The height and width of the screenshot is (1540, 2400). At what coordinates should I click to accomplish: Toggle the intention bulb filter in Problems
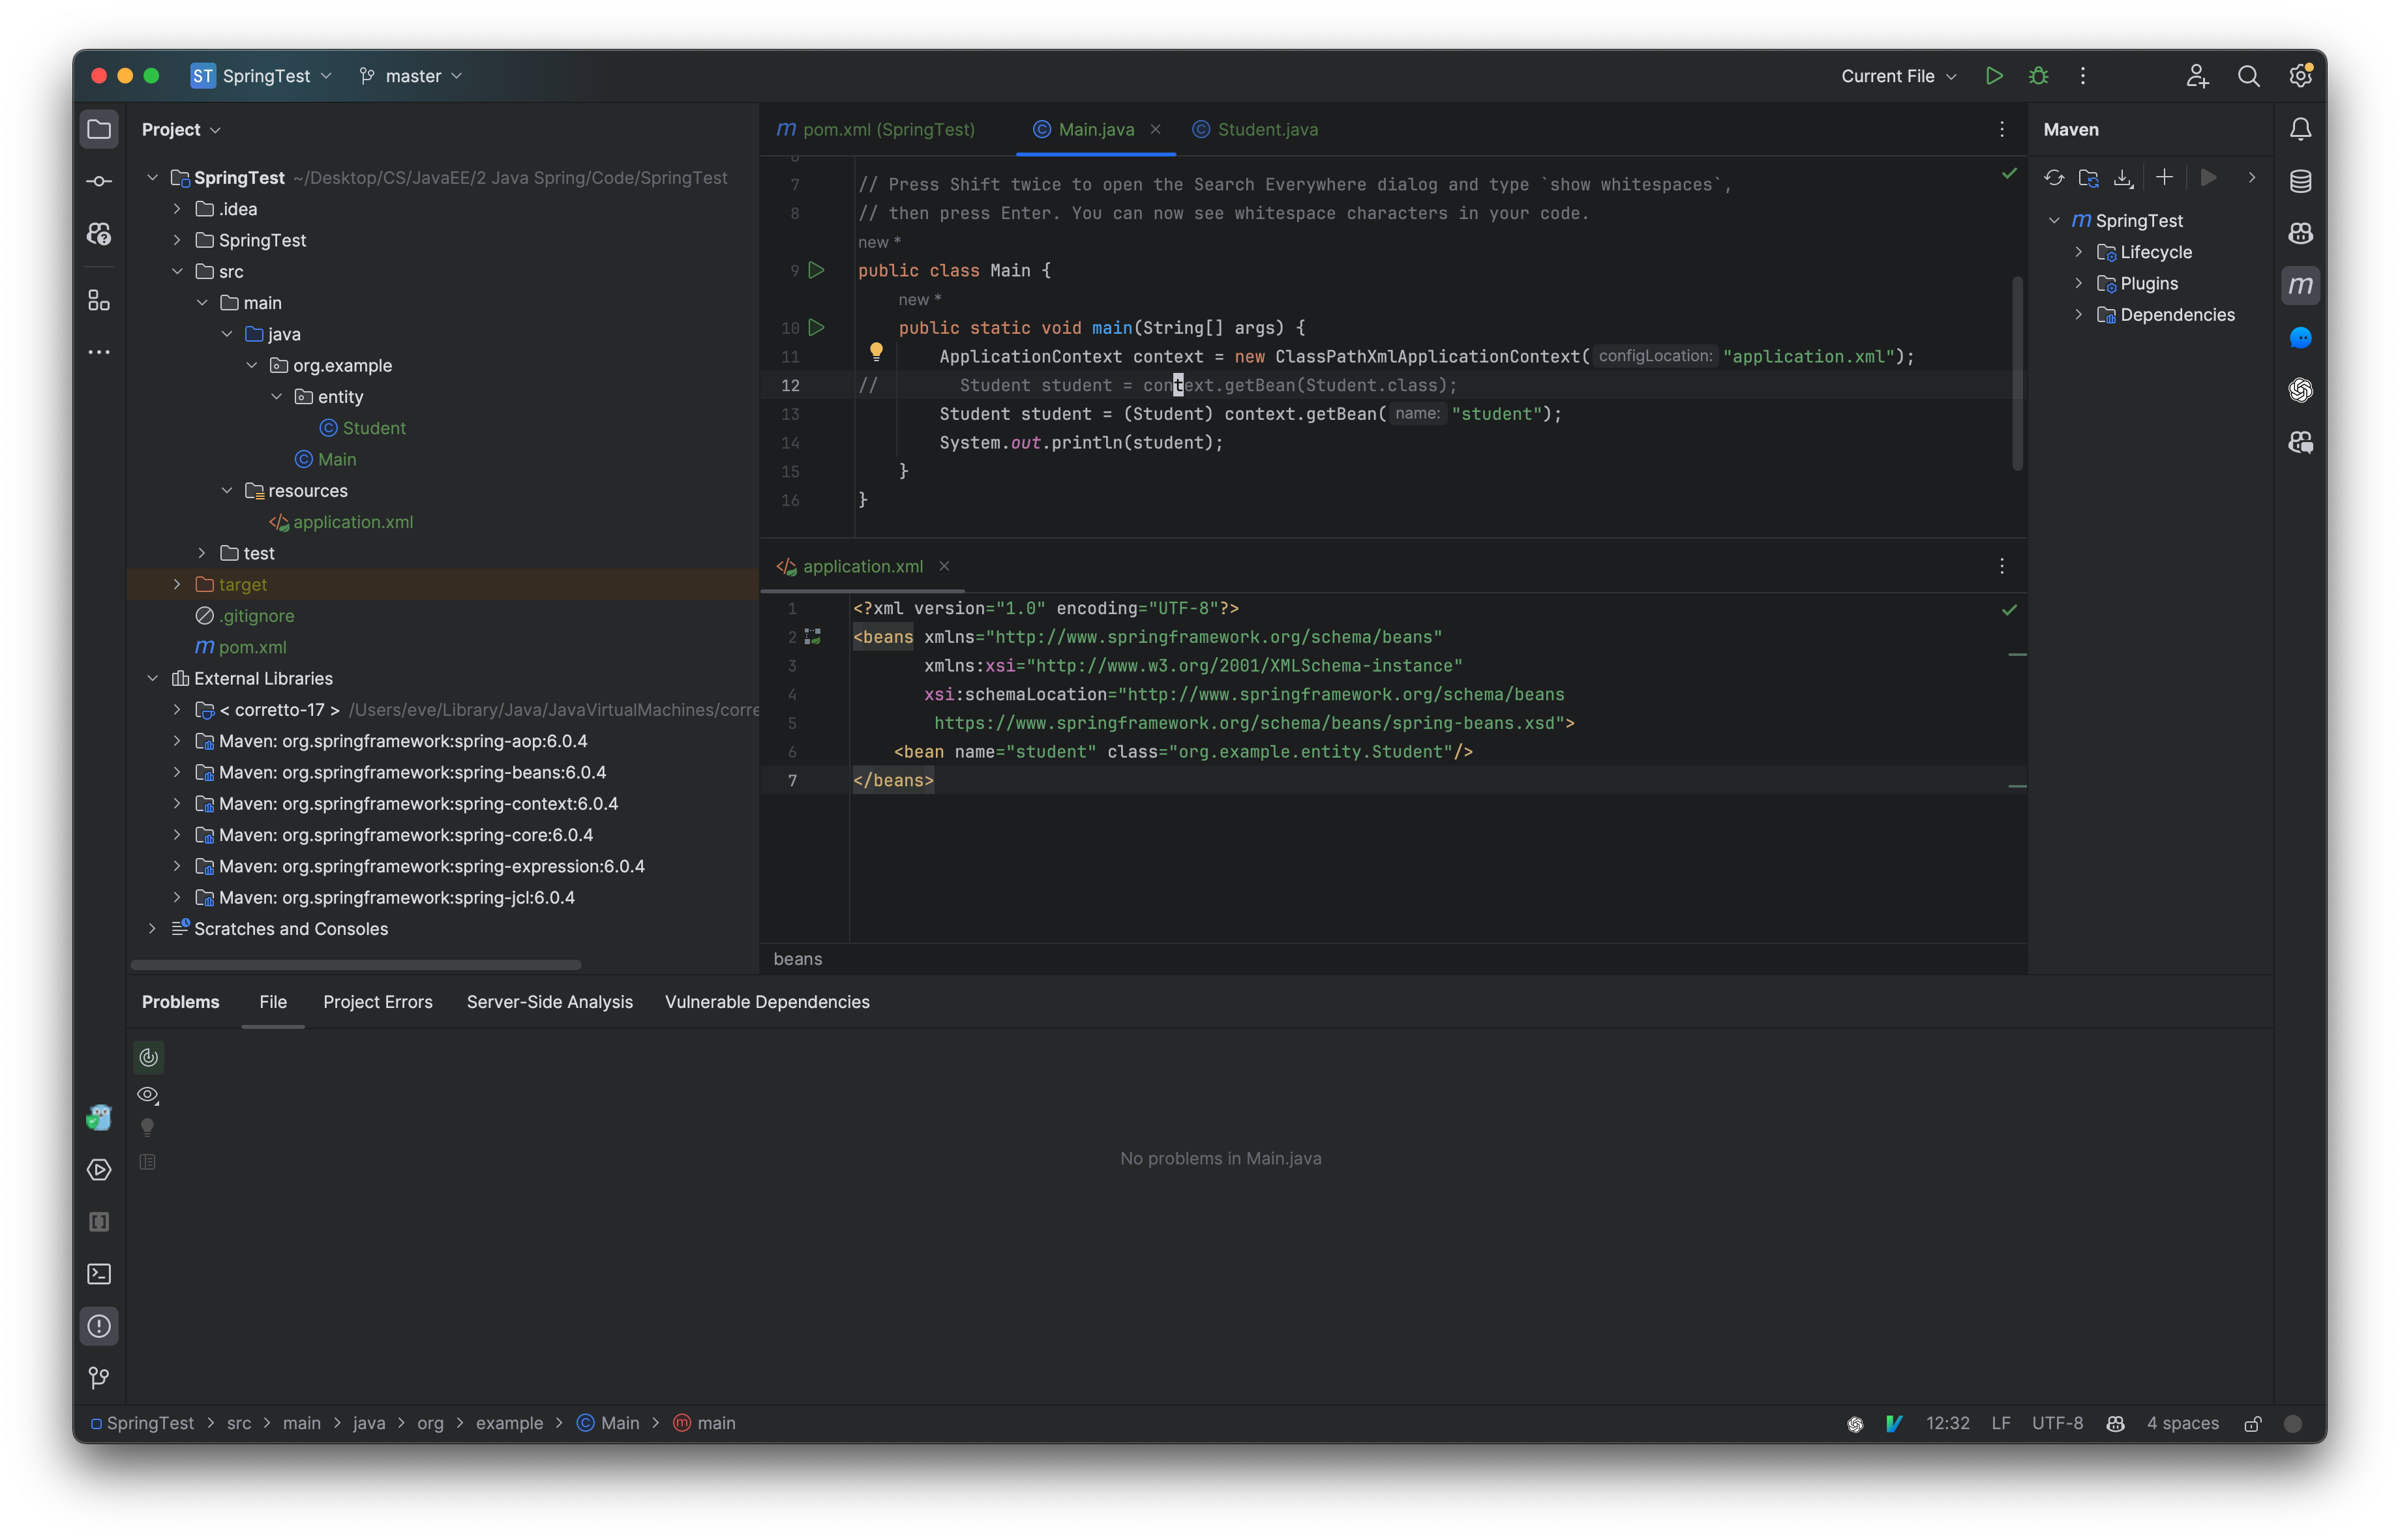148,1128
